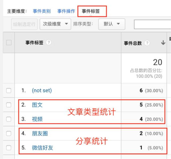Switch to the 事件类别 dimension
171x159 pixels.
click(x=42, y=11)
